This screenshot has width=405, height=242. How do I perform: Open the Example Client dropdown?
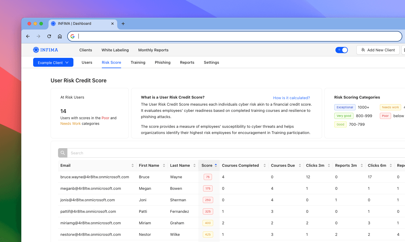(53, 62)
